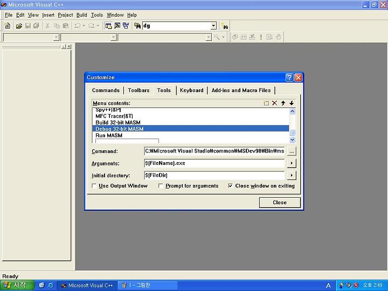The width and height of the screenshot is (388, 291).
Task: Open the Redo history dropdown arrow
Action: [x=98, y=25]
